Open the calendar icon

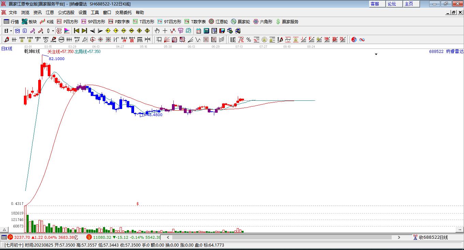[x=198, y=31]
